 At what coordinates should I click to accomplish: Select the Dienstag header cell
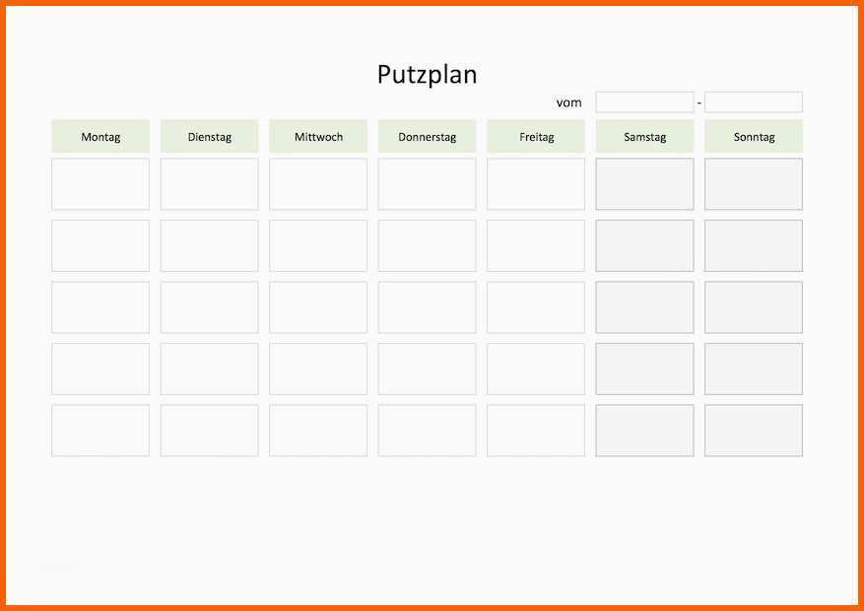(x=210, y=136)
